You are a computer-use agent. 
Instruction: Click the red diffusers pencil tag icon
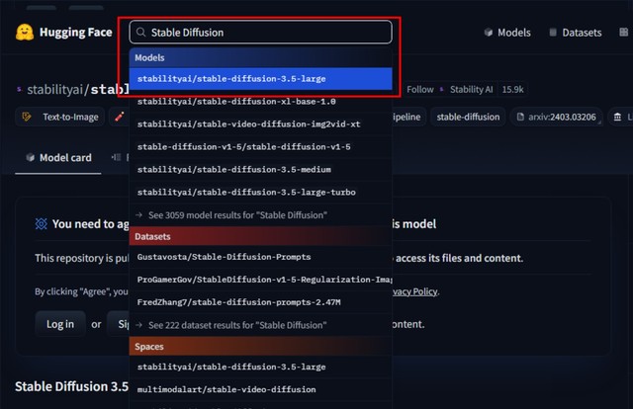click(x=119, y=117)
